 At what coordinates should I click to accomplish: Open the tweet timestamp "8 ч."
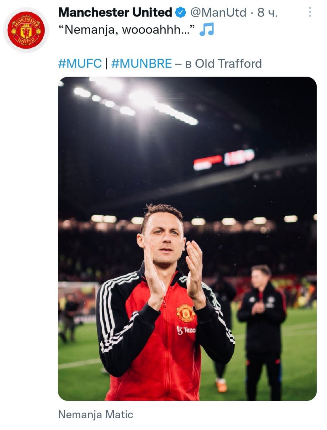point(268,13)
